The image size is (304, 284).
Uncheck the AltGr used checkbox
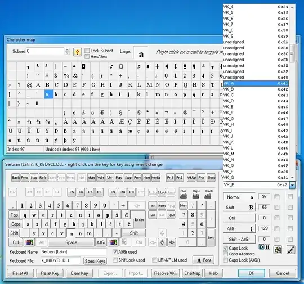pos(115,252)
